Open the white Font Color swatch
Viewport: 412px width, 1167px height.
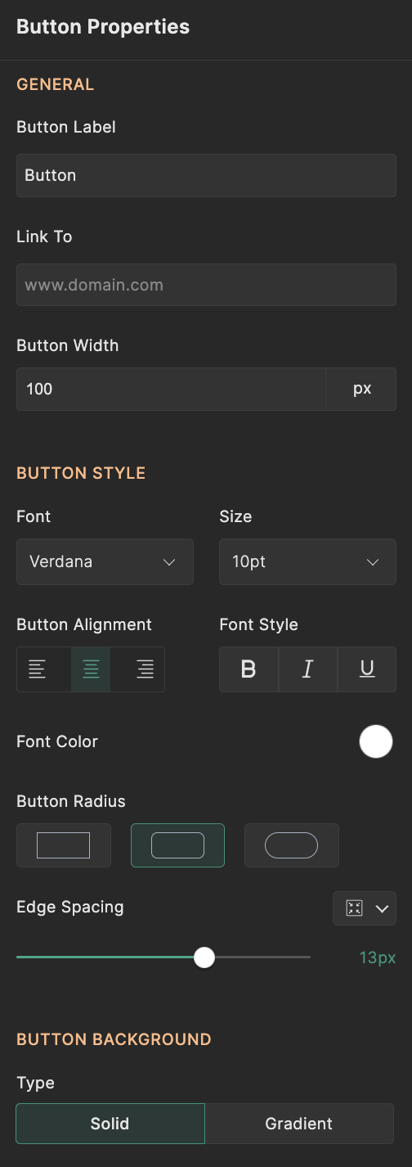tap(376, 741)
